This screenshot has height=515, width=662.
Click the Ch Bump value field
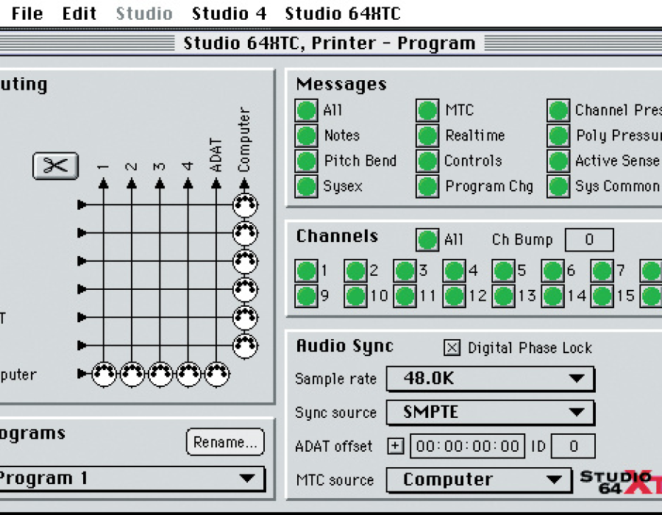pos(589,240)
